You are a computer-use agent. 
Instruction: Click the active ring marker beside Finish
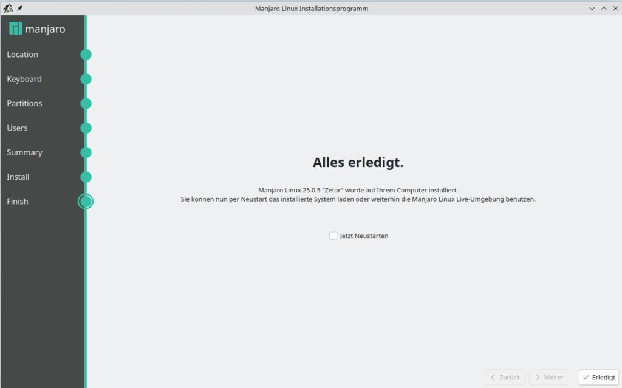[86, 202]
